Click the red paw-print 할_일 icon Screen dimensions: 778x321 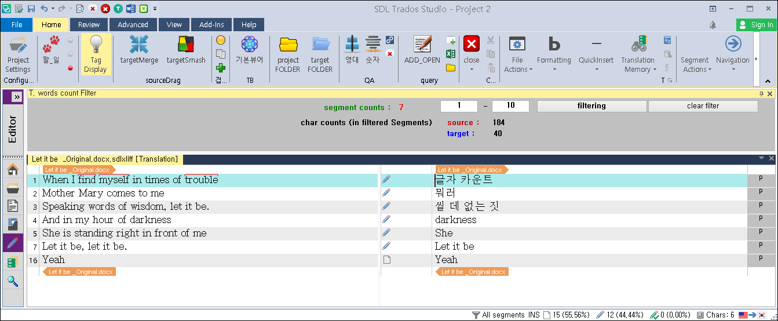[x=51, y=49]
